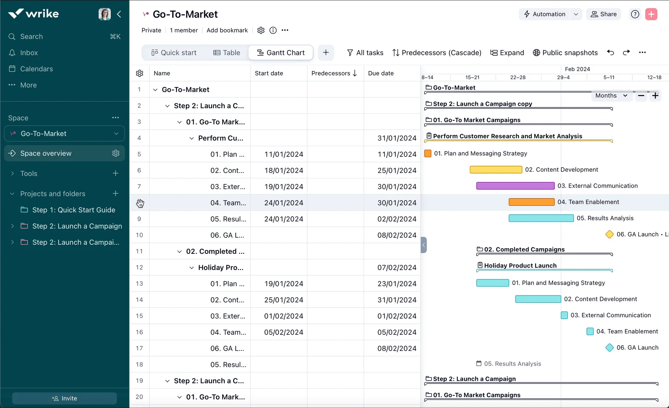The image size is (669, 408).
Task: Open project settings gear next to Private
Action: point(261,30)
